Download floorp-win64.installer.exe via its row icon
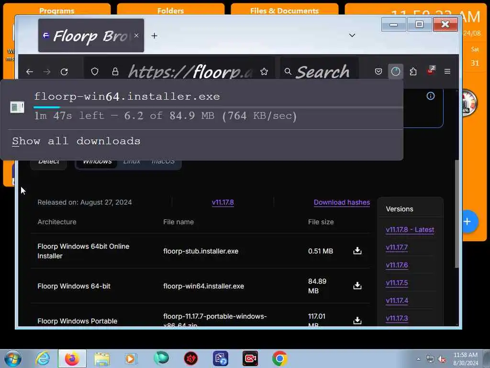490x368 pixels. pos(357,286)
